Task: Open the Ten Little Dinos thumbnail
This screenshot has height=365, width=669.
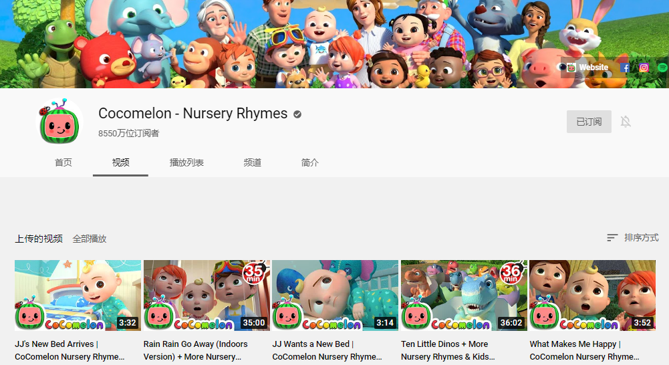Action: [464, 295]
